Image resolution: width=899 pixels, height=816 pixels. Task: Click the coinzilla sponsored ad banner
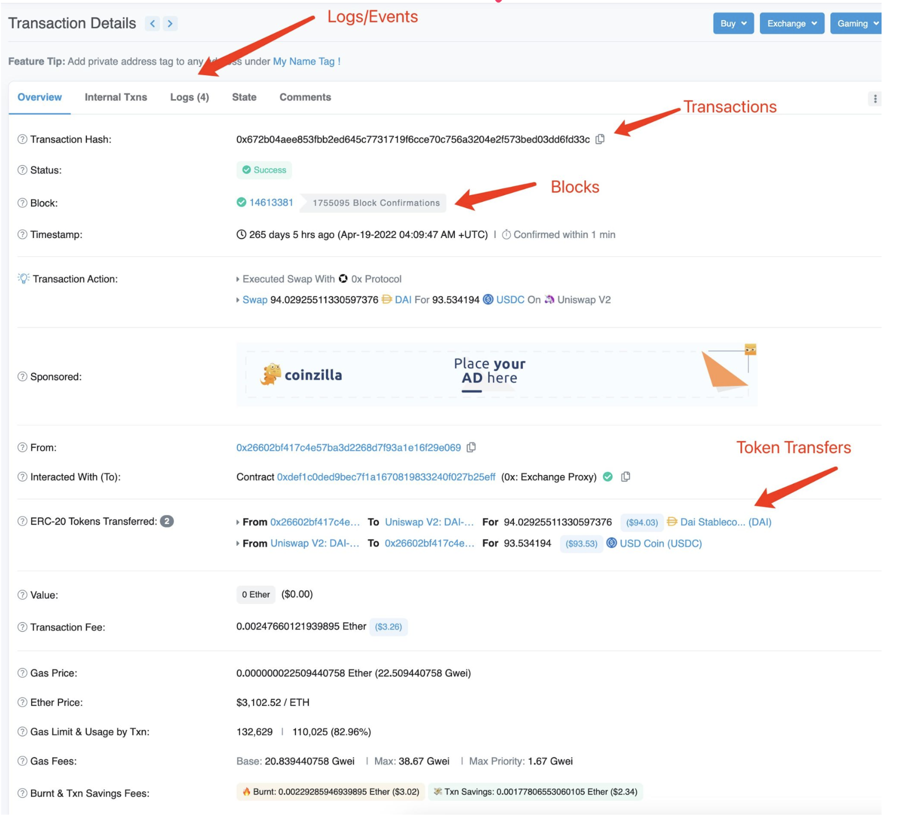[496, 374]
